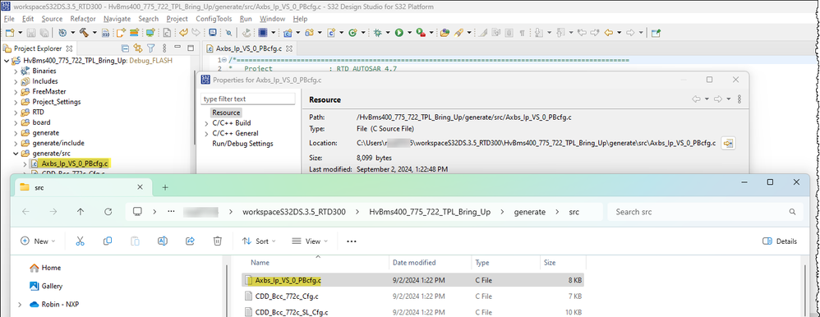Screen dimensions: 820x317
Task: Click Rename icon in File Explorer toolbar
Action: coord(162,241)
